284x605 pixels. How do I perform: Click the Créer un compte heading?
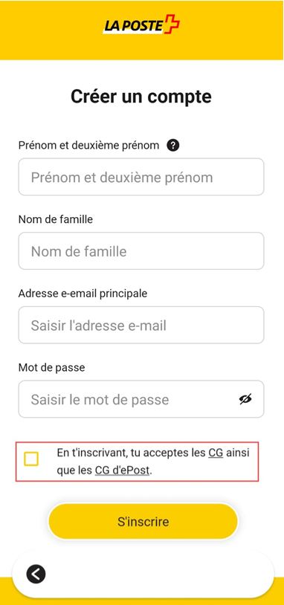click(141, 97)
